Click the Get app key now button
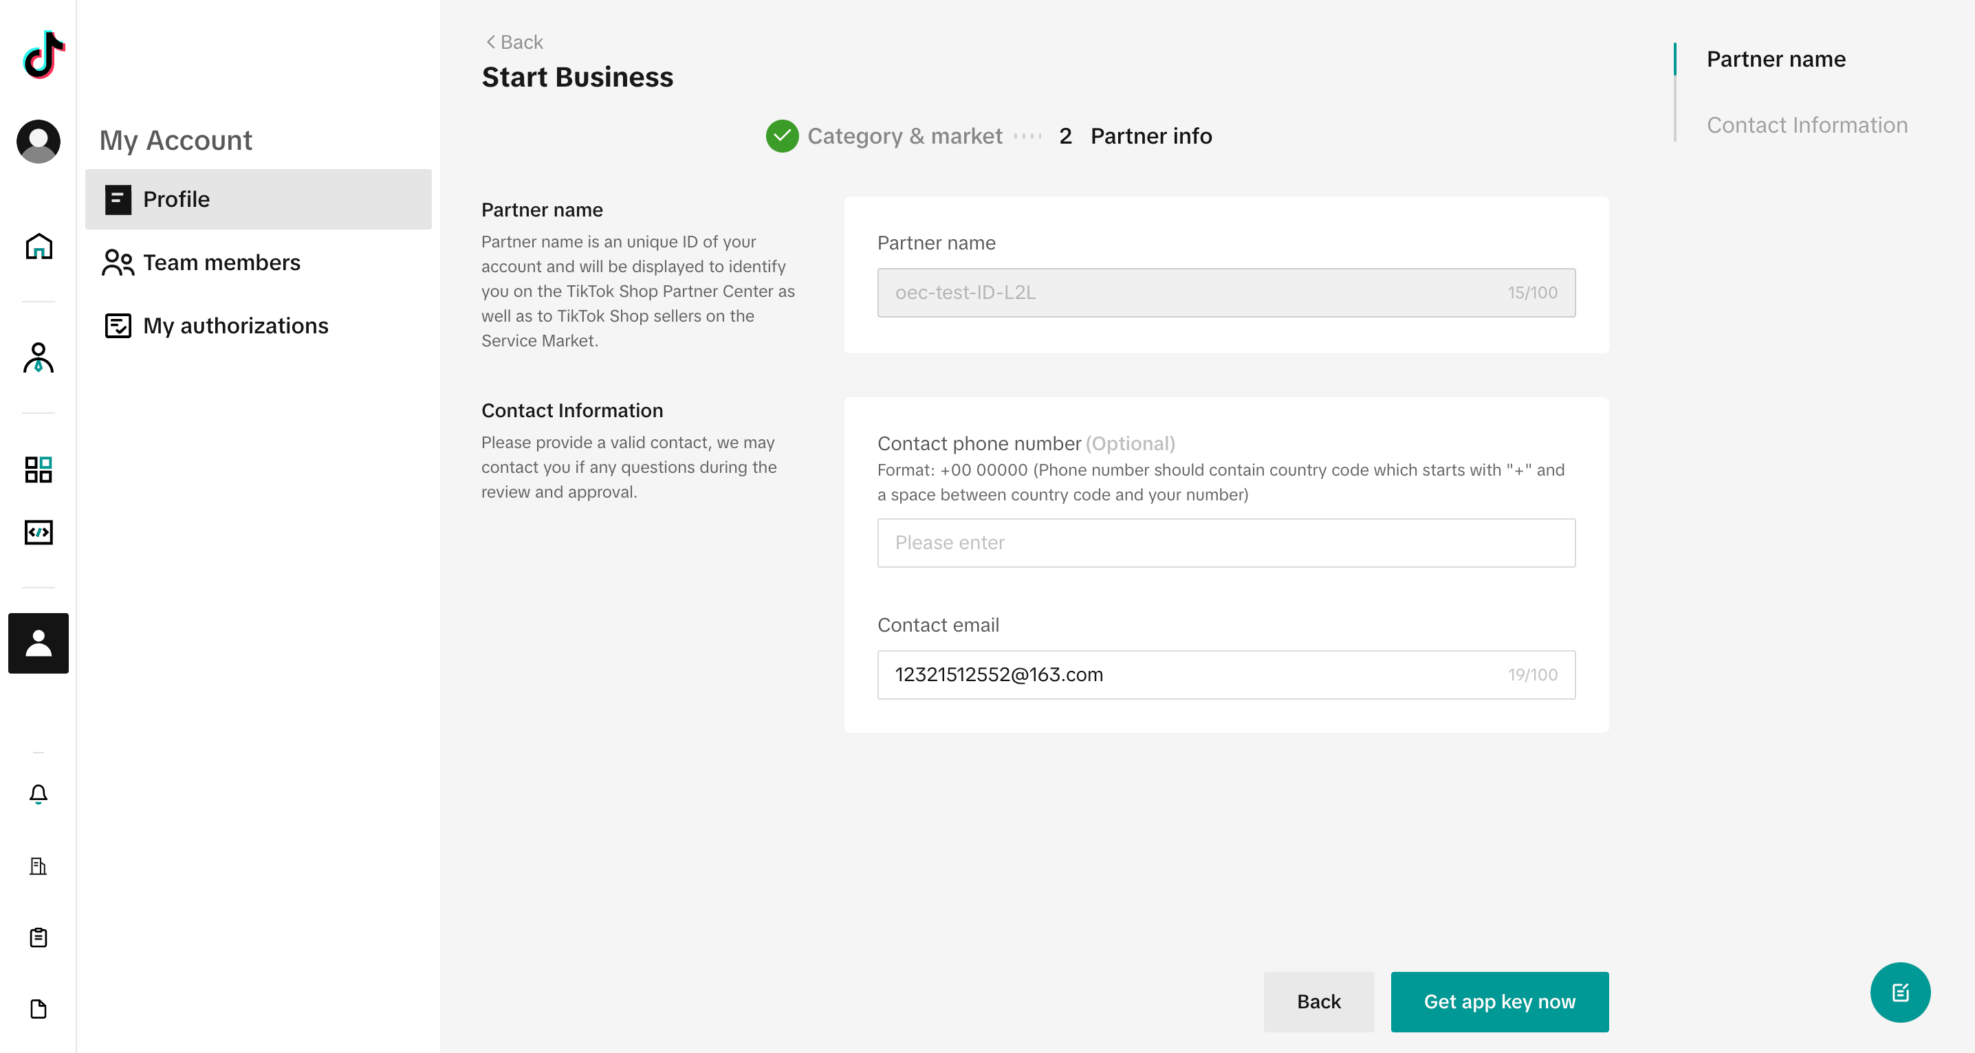The width and height of the screenshot is (1975, 1053). [x=1499, y=1001]
